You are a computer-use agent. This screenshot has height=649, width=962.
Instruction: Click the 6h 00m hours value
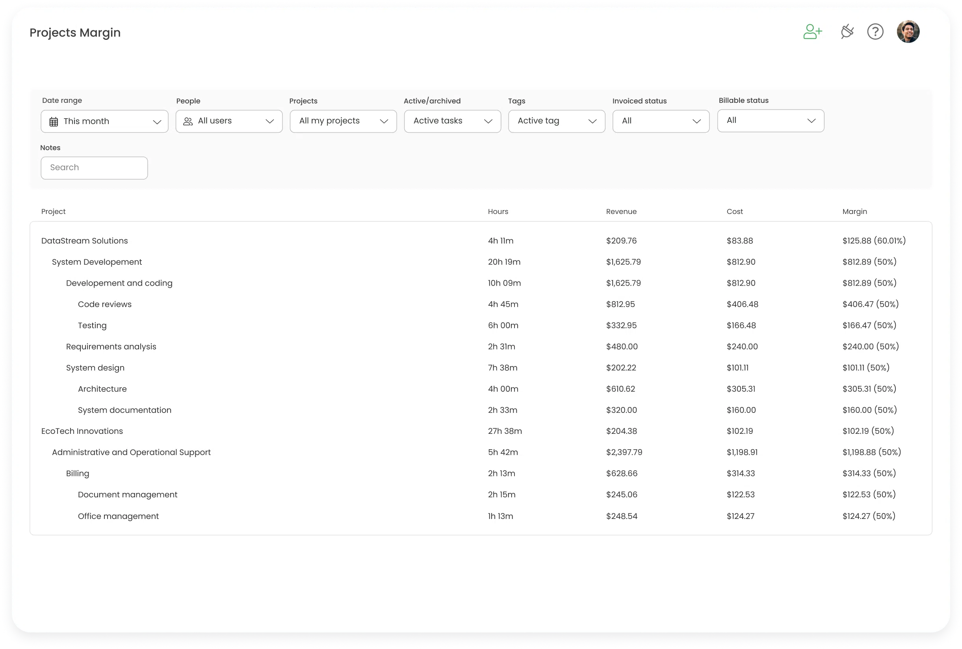pos(503,325)
